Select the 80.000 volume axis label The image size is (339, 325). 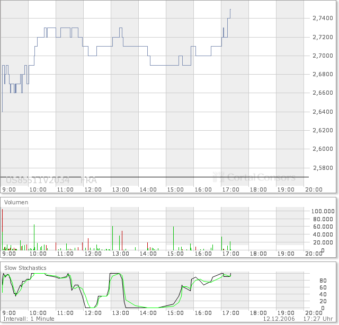[x=323, y=219]
